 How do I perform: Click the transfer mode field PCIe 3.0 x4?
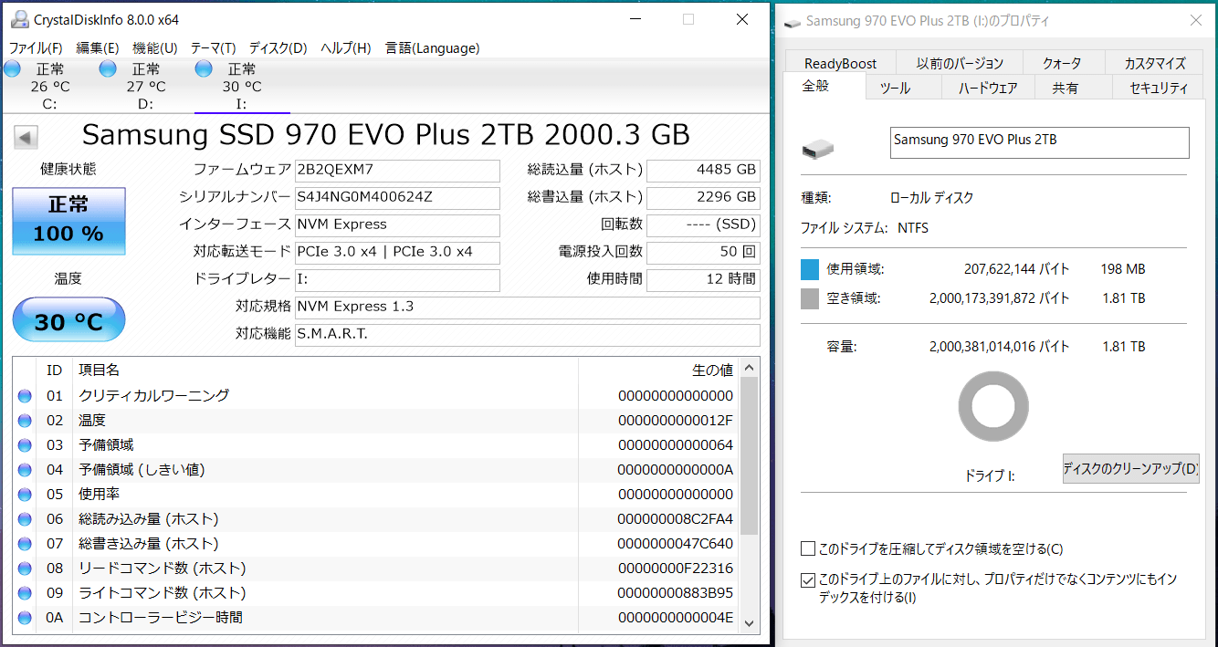(397, 253)
